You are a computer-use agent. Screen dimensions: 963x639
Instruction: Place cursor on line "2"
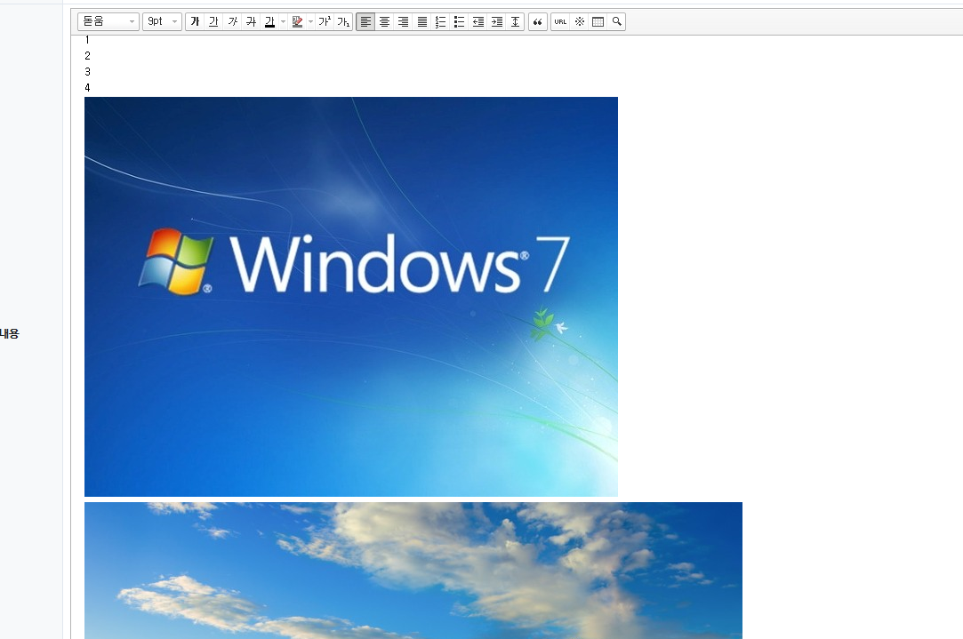pos(87,56)
